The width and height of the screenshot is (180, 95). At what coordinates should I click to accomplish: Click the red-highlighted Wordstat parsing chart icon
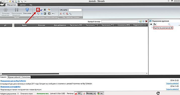point(38,10)
